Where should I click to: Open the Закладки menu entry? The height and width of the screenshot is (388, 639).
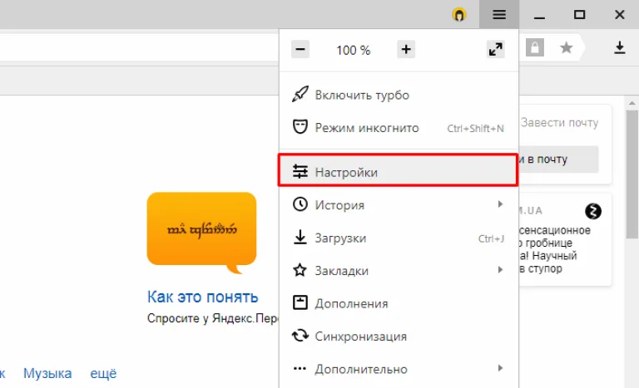(x=399, y=270)
